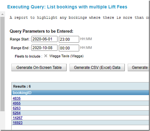This screenshot has height=131, width=150.
Task: Click the Query Parameters to be Entered heading
Action: tap(41, 31)
